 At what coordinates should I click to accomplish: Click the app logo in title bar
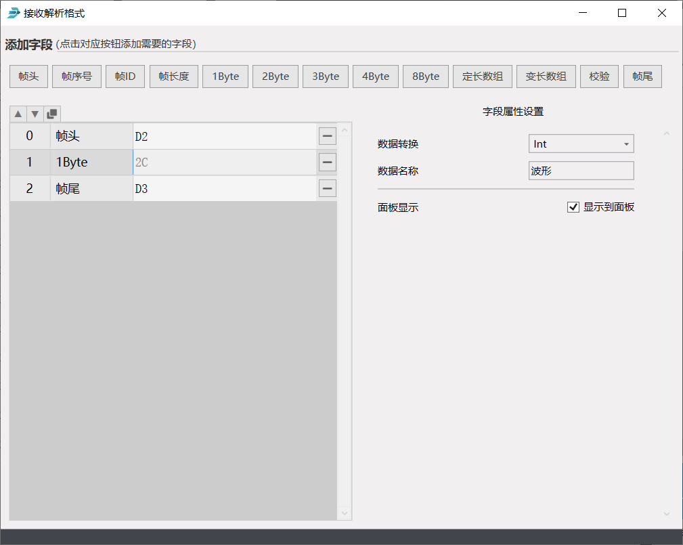pyautogui.click(x=14, y=13)
